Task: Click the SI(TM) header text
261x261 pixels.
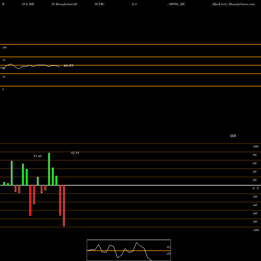Action: (x=99, y=4)
